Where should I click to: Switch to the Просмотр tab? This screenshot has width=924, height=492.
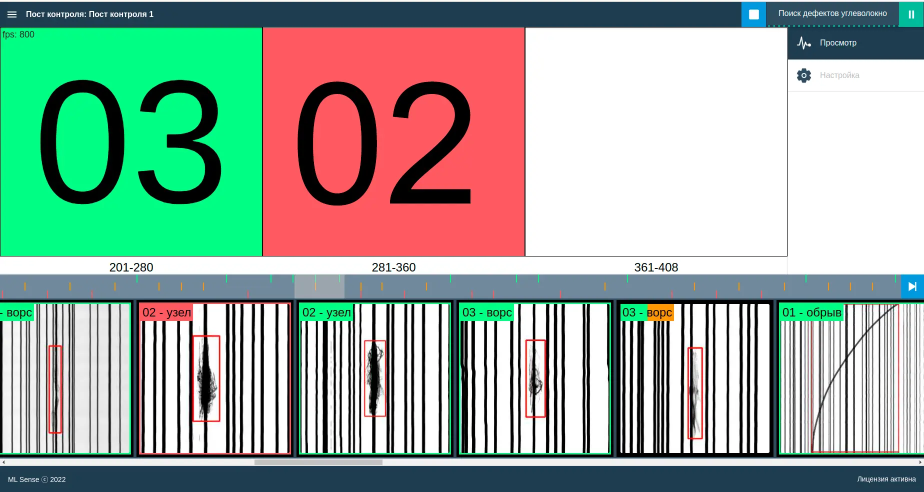pos(855,43)
